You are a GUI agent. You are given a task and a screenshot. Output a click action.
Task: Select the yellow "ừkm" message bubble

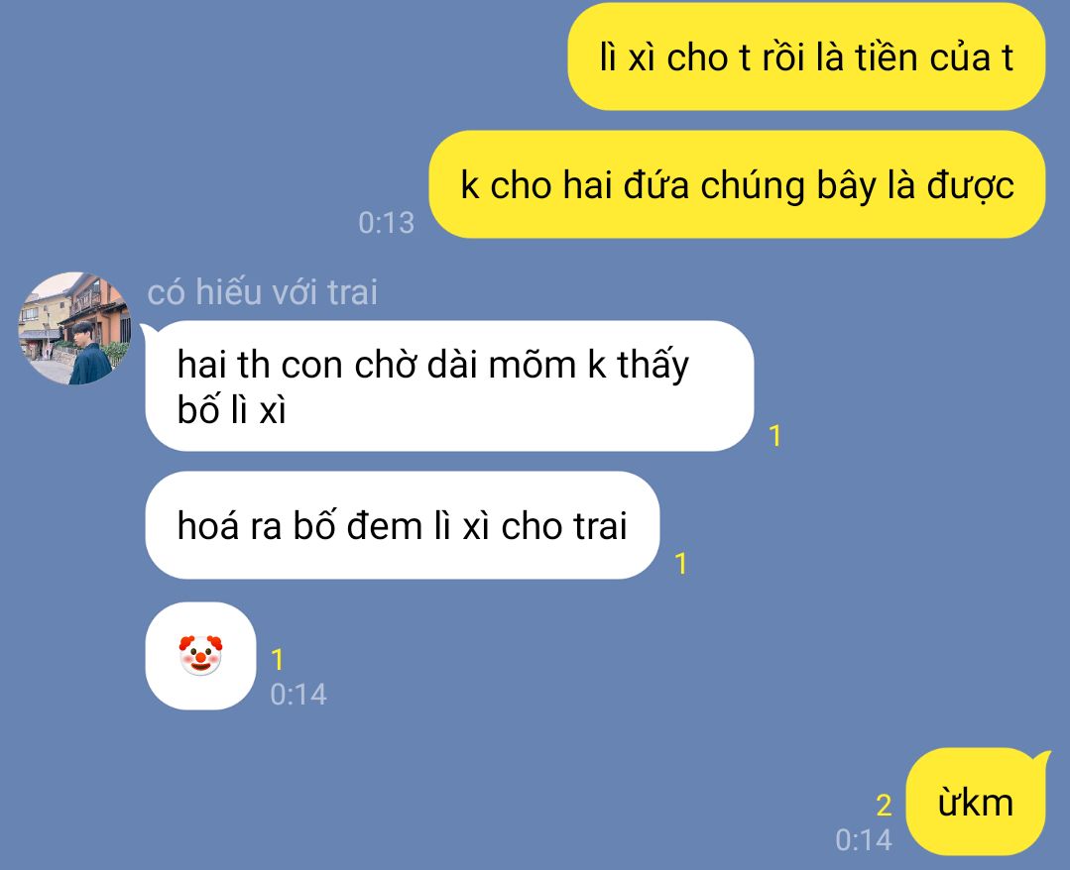point(976,802)
